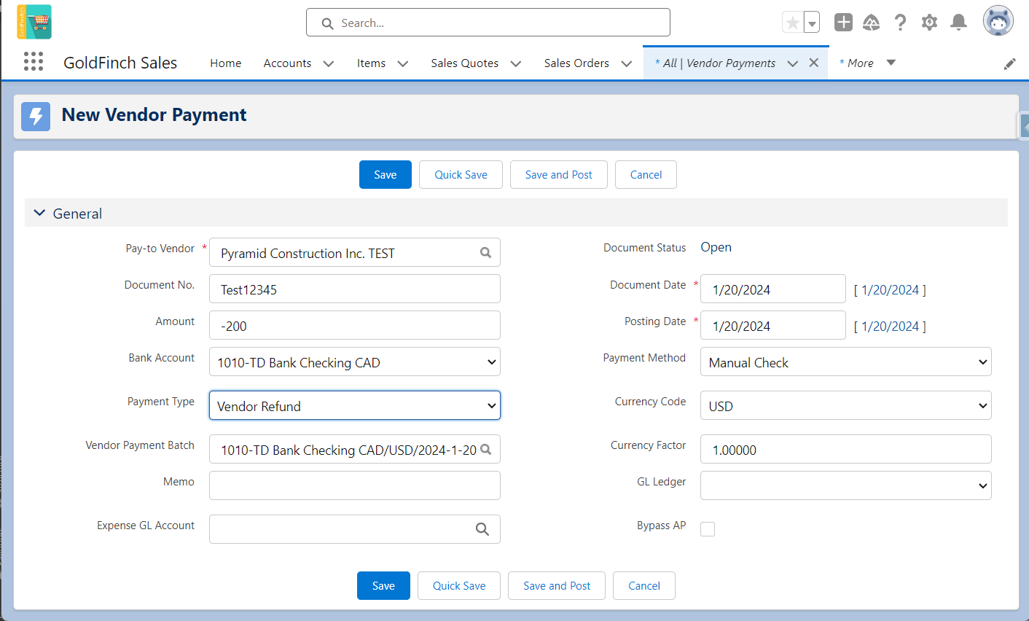Click the Expense GL Account lookup magnifier
This screenshot has height=621, width=1029.
(482, 529)
